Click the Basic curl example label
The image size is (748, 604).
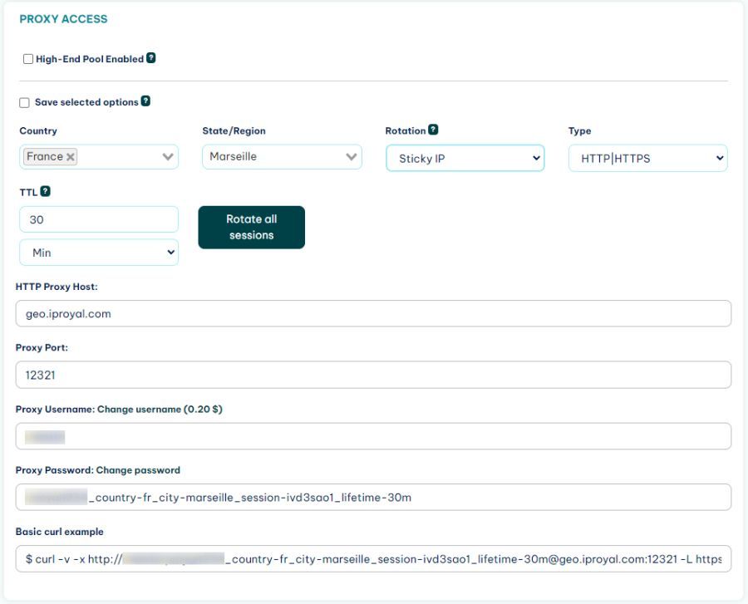[x=60, y=532]
